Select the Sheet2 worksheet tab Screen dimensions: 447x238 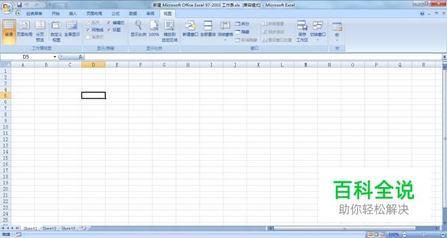click(x=50, y=228)
